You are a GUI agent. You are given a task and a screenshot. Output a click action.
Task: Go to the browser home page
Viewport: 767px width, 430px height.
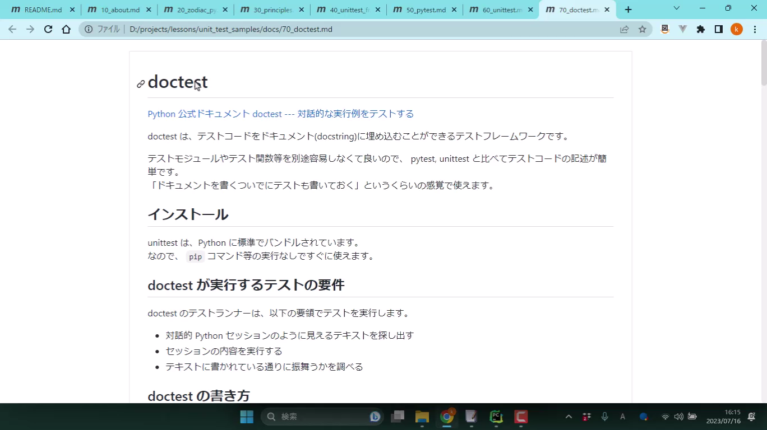(66, 29)
